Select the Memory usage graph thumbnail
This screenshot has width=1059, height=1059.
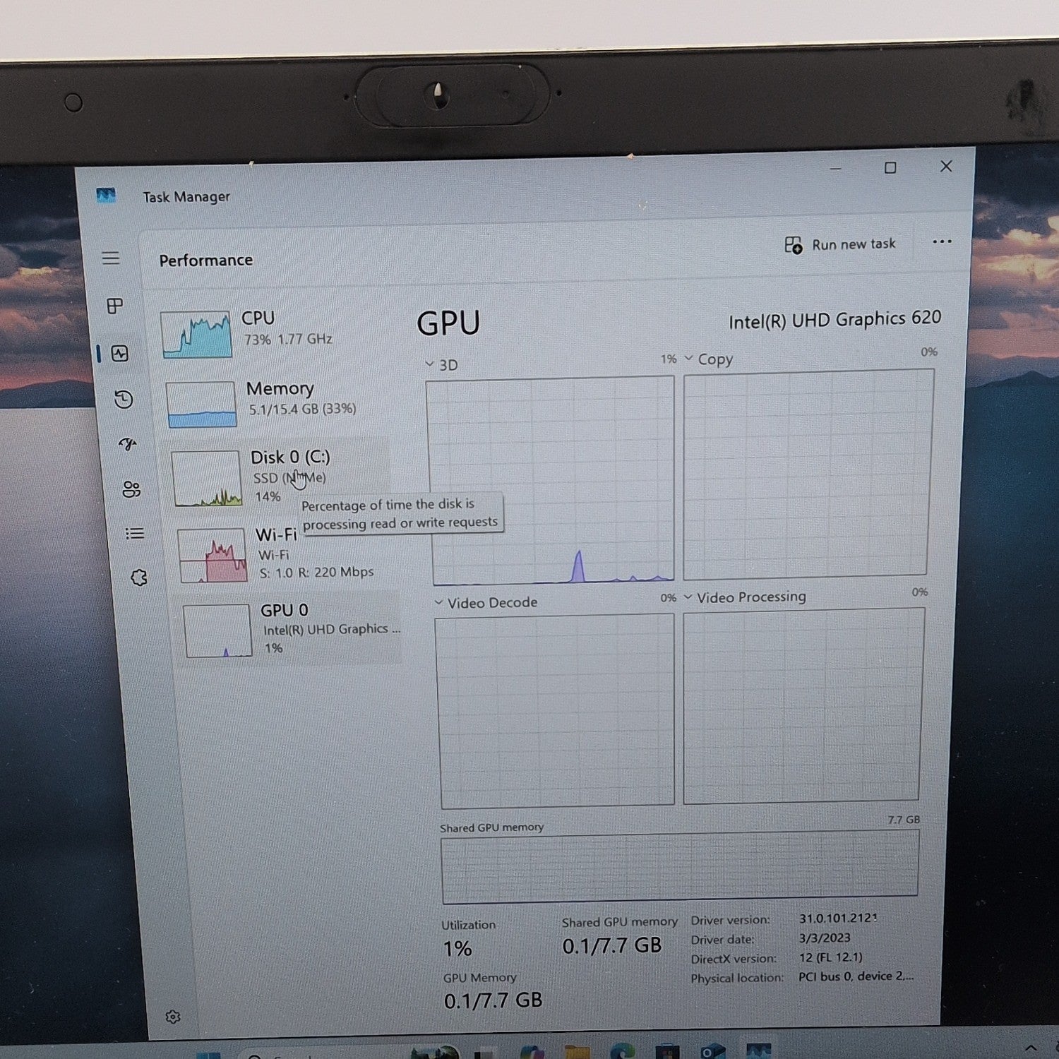tap(201, 405)
